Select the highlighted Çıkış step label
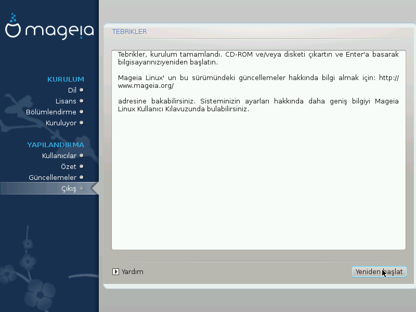This screenshot has width=416, height=312. [x=69, y=188]
